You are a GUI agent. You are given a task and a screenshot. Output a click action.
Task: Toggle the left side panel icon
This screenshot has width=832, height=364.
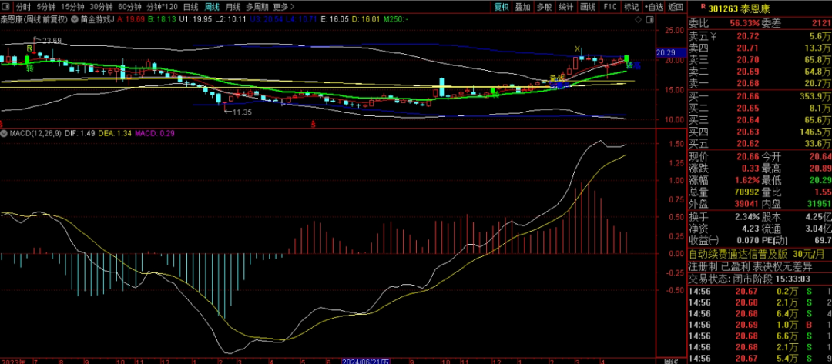point(6,7)
